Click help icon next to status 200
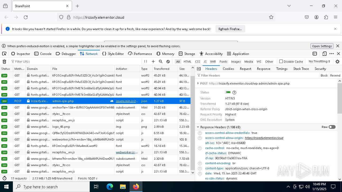The image size is (342, 192). coord(234,92)
